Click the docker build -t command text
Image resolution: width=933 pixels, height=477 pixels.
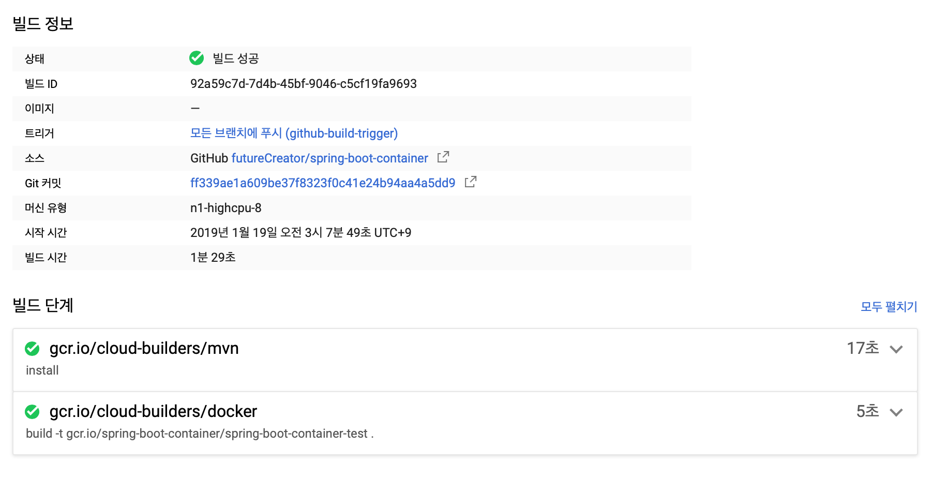click(200, 434)
